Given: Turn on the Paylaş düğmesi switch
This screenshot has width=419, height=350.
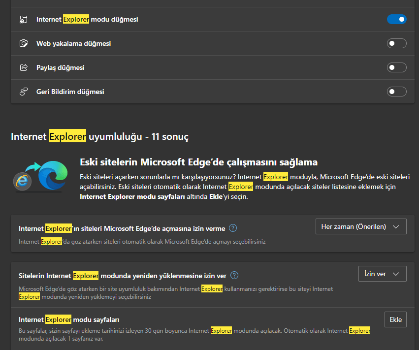Looking at the screenshot, I should tap(396, 67).
